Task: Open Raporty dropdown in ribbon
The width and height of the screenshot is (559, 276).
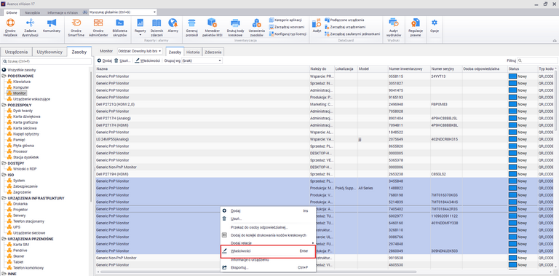Action: coord(140,28)
